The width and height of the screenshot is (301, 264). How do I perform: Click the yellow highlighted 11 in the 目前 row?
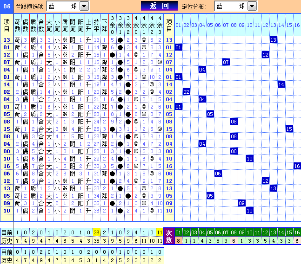point(160,232)
